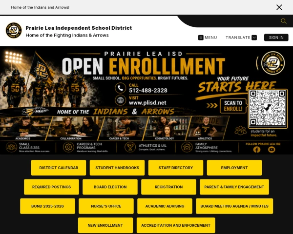Open BOARD ELECTION page
This screenshot has height=234, width=293.
(110, 187)
